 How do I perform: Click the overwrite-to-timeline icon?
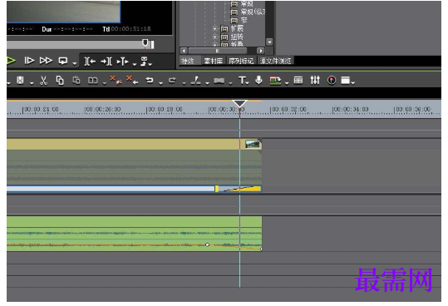point(145,62)
